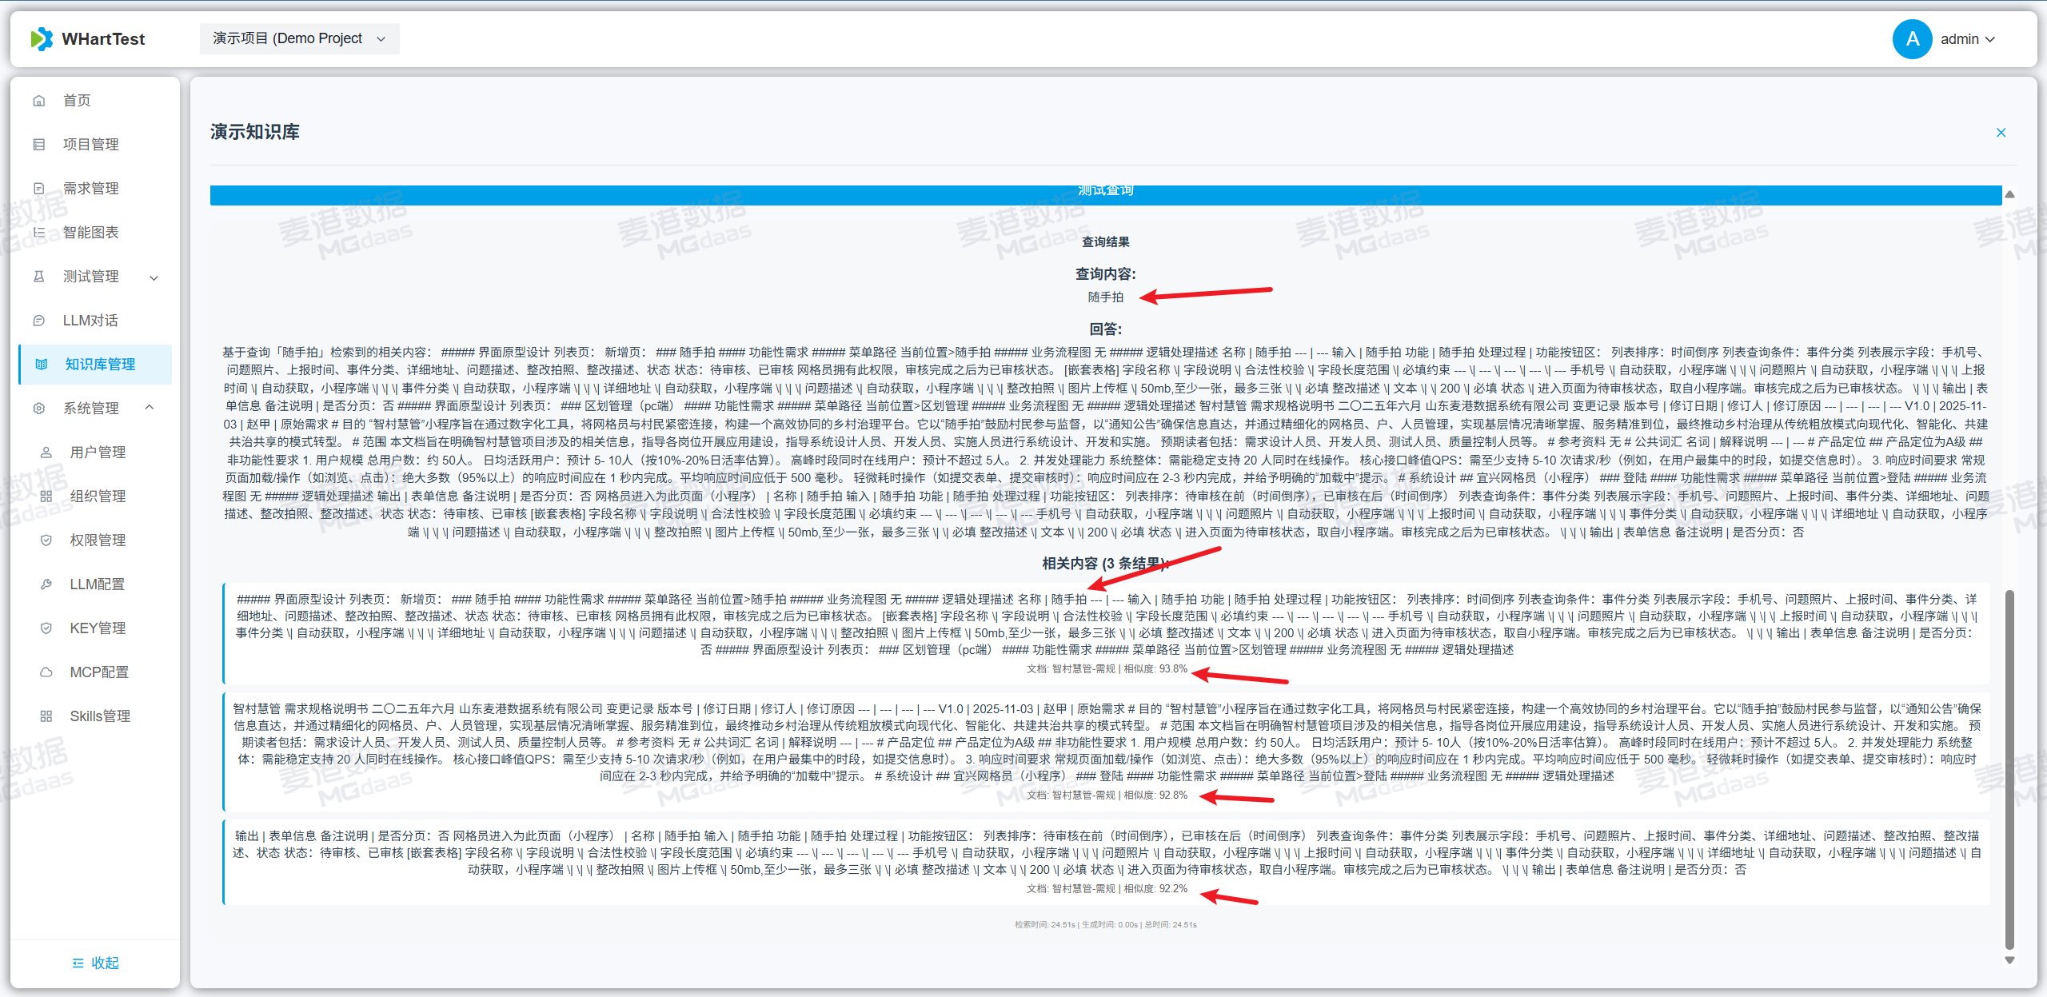Click the LLM配置 configuration icon
Image resolution: width=2047 pixels, height=997 pixels.
coord(47,584)
